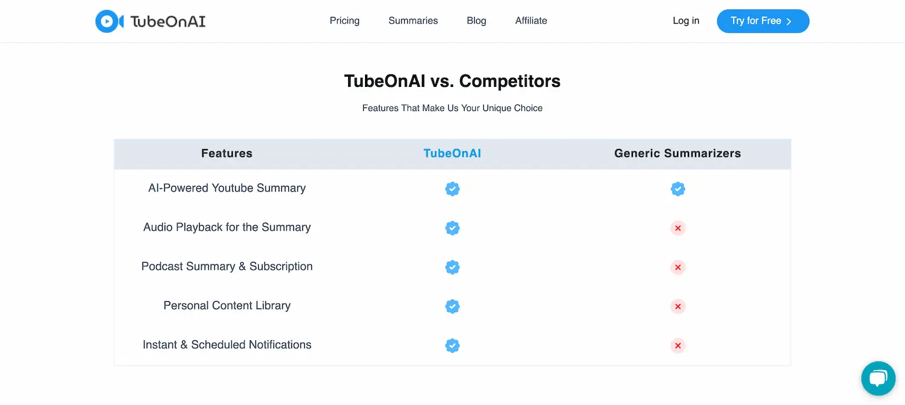The image size is (905, 405).
Task: Navigate to the Summaries page
Action: pos(413,21)
